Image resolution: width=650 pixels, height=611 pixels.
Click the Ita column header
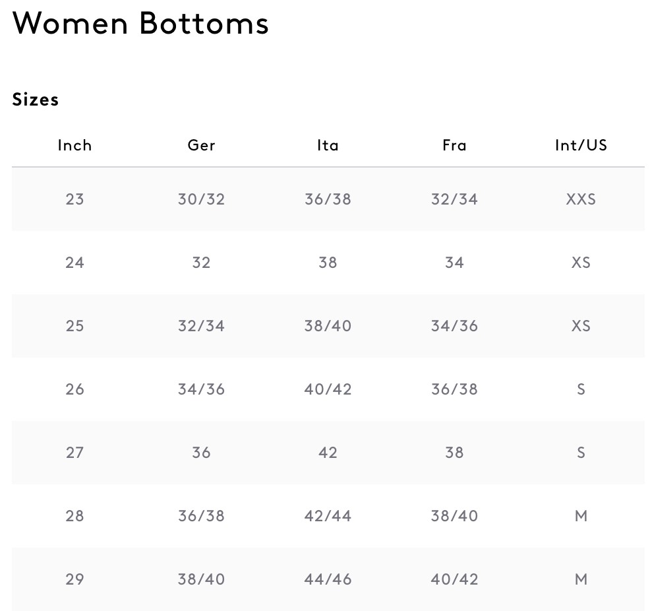click(328, 145)
